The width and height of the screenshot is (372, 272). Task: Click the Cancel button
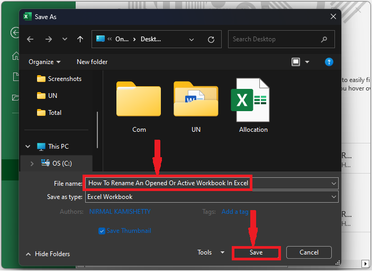click(x=309, y=252)
